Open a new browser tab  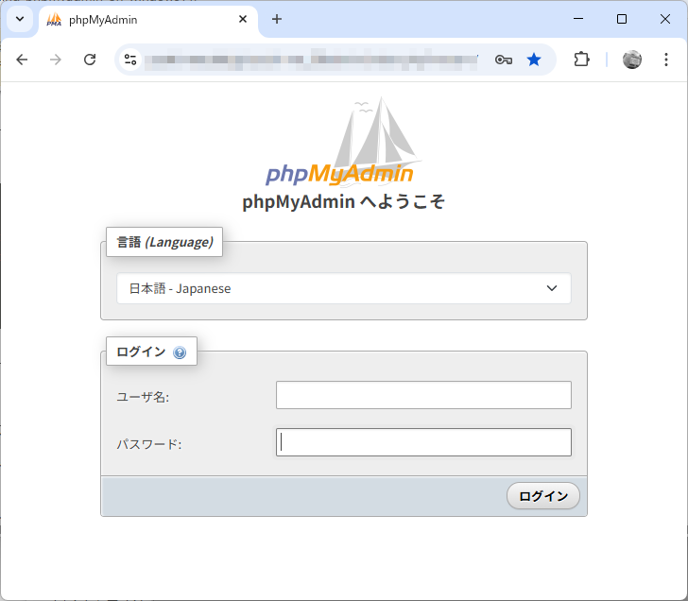click(277, 19)
